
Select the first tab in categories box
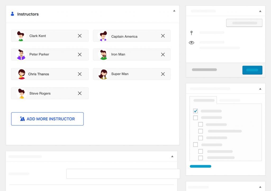pos(204,101)
